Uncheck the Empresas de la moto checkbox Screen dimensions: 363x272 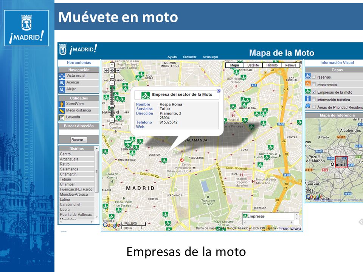tap(314, 92)
